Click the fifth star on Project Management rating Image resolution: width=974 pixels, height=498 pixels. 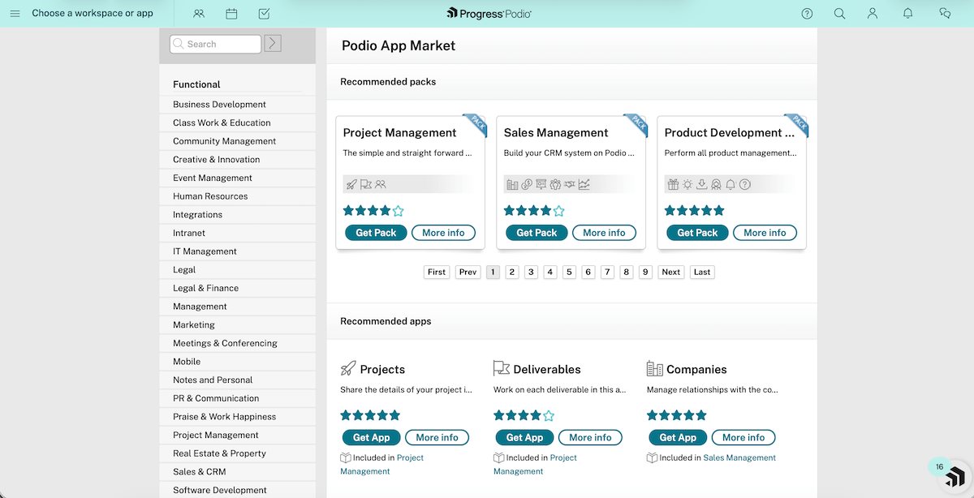click(396, 210)
